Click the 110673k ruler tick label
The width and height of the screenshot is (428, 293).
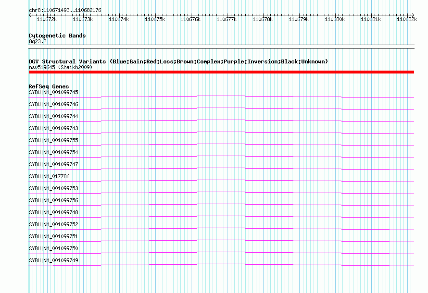coord(83,19)
